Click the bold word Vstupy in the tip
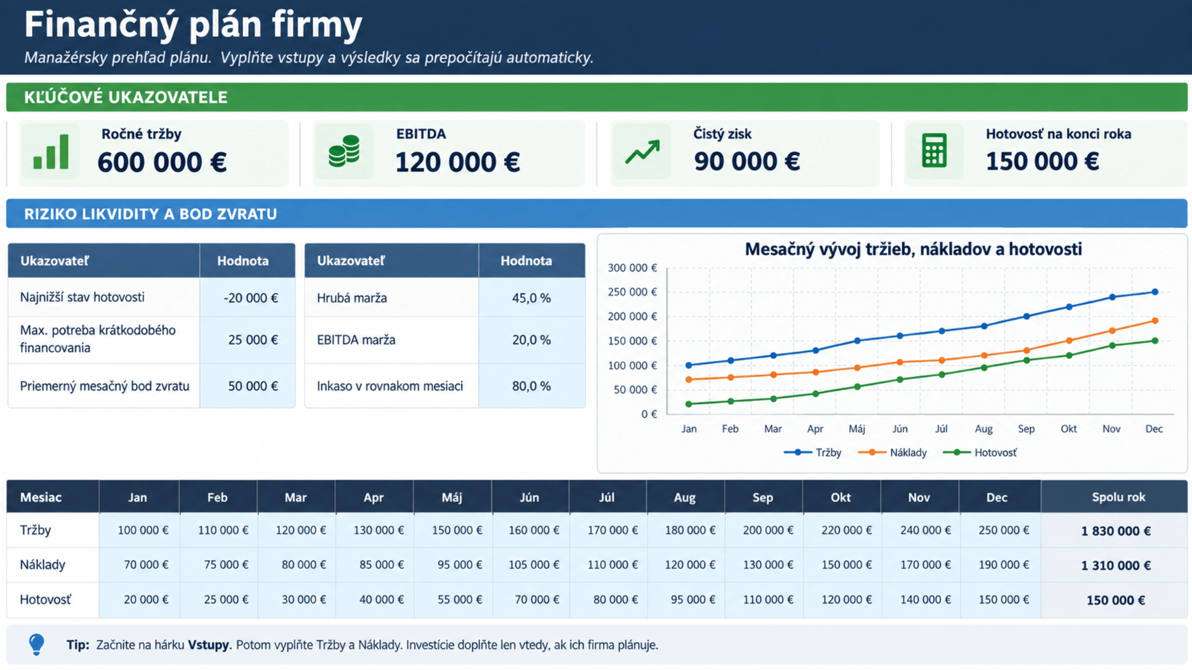 pyautogui.click(x=208, y=645)
